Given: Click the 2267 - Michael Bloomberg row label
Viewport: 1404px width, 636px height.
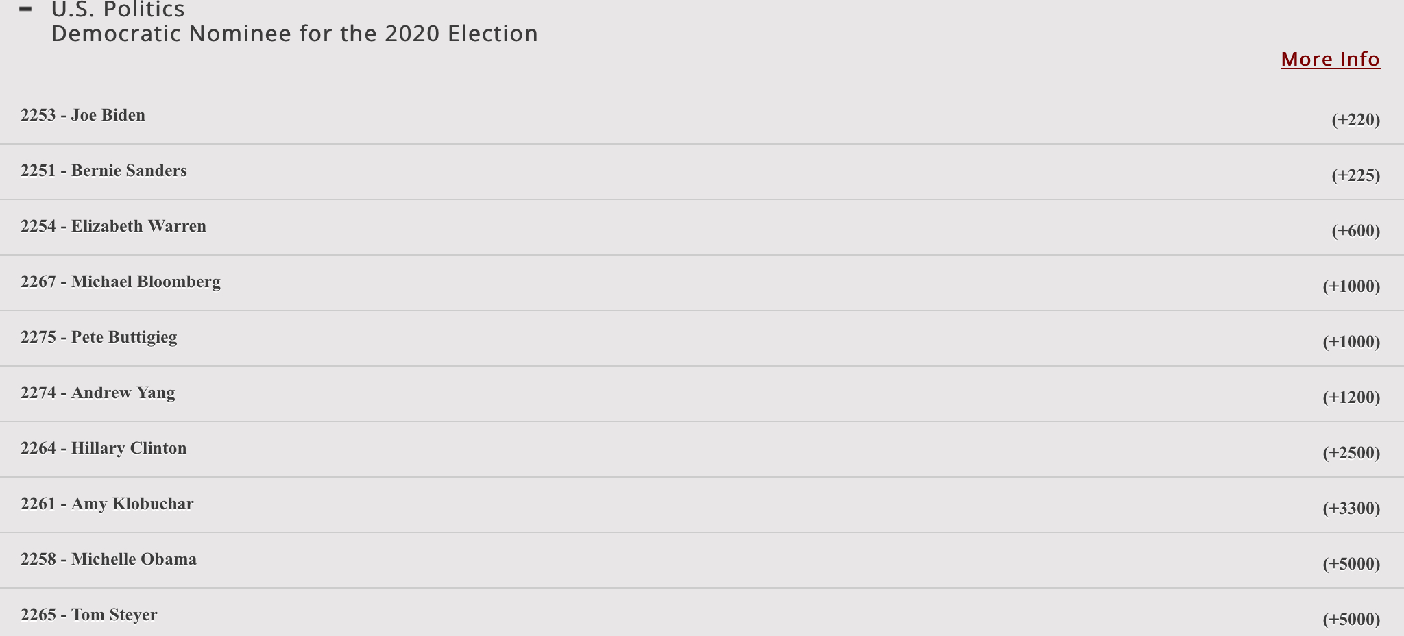Looking at the screenshot, I should pyautogui.click(x=121, y=282).
